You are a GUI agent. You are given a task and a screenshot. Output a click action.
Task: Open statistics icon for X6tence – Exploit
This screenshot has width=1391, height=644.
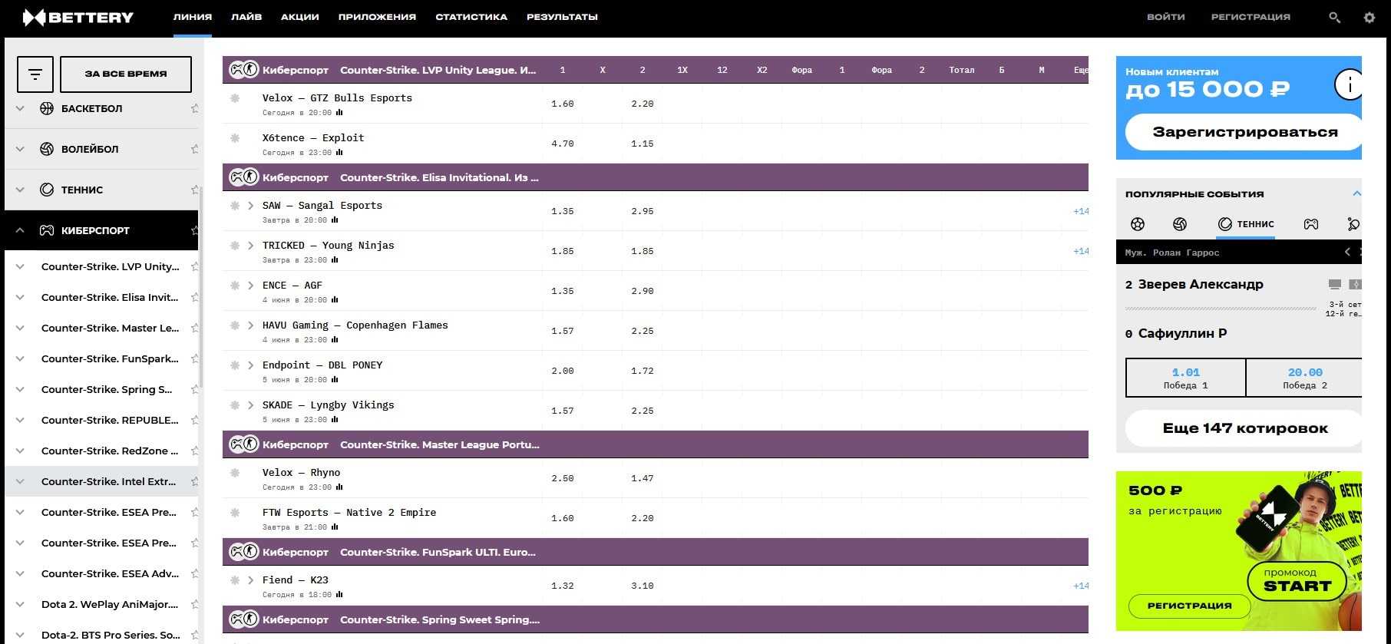(x=339, y=153)
